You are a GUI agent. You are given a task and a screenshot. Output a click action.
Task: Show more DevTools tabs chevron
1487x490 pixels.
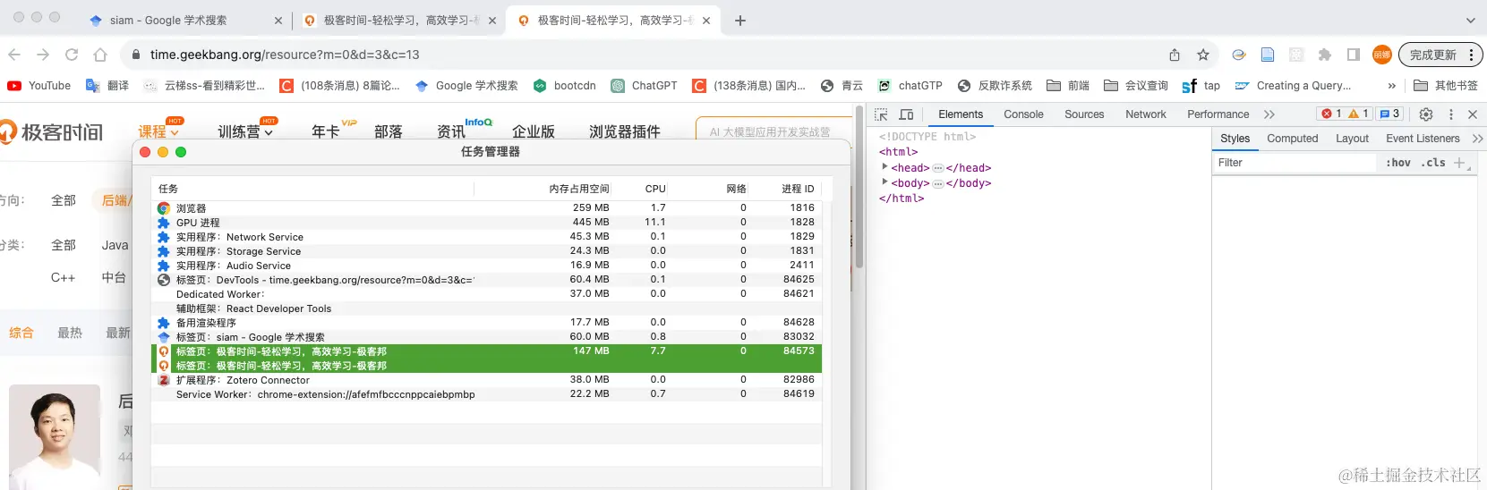[1269, 114]
